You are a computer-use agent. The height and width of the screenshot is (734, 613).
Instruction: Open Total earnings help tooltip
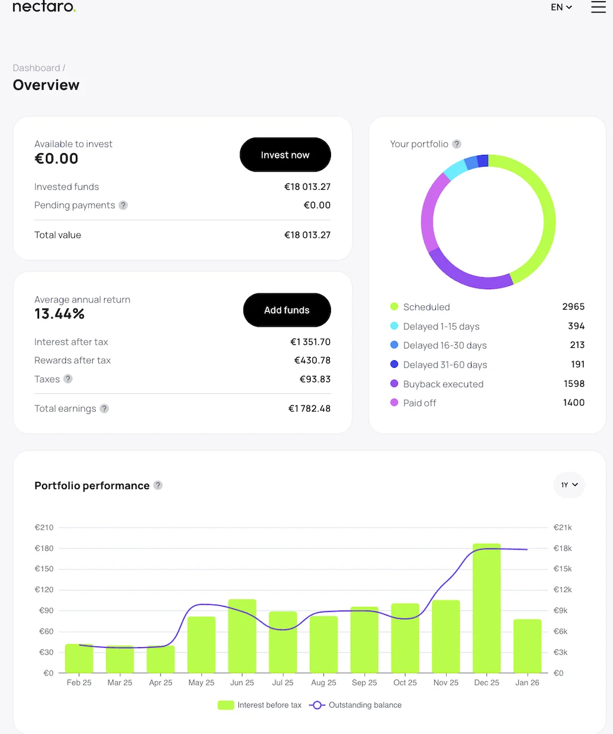pos(104,408)
